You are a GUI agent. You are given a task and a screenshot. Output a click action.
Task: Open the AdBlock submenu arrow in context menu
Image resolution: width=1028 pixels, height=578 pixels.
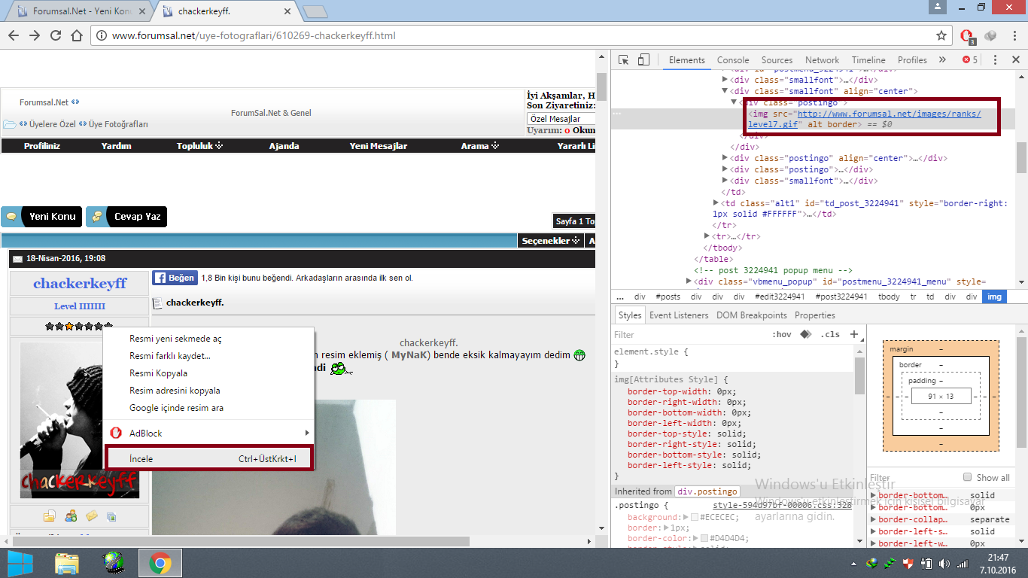(x=307, y=433)
